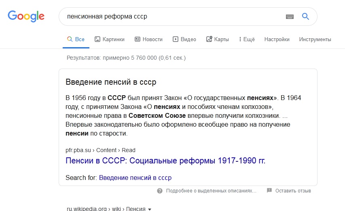Click the blue search magnifier button
The height and width of the screenshot is (211, 345).
(305, 16)
